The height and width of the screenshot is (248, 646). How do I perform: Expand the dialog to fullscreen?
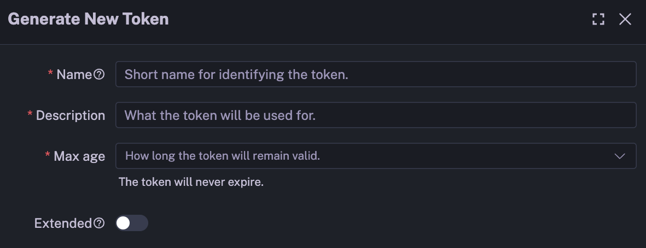(x=598, y=20)
